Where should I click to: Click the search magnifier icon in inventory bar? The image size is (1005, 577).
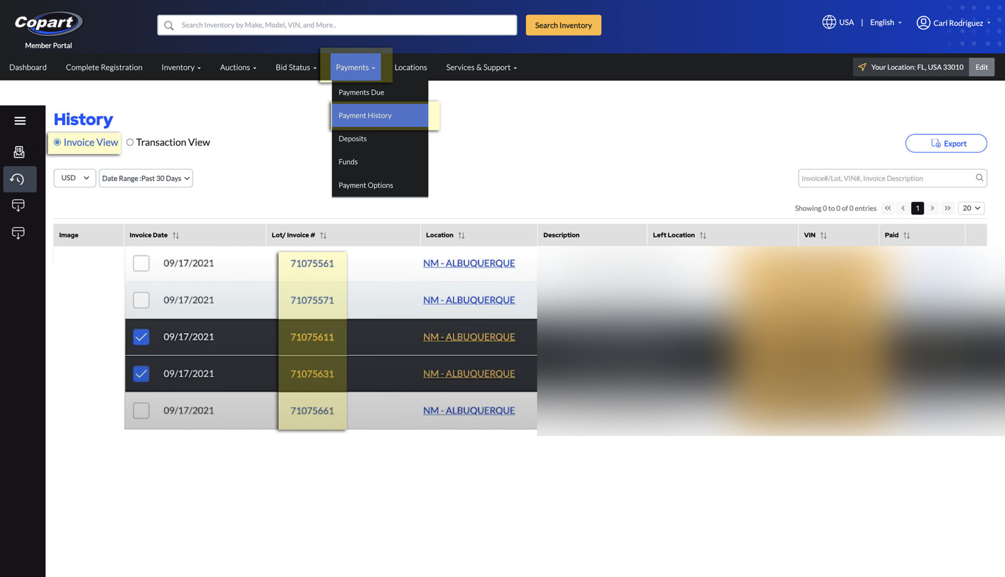click(169, 25)
